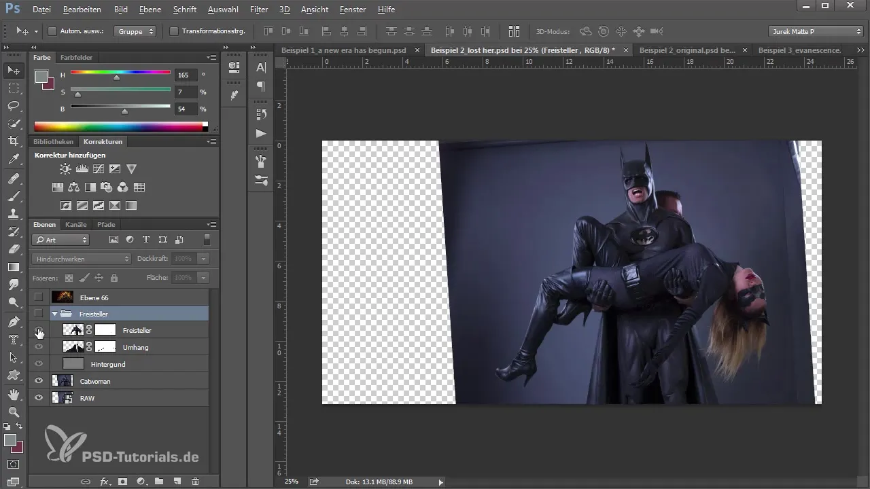The width and height of the screenshot is (870, 489).
Task: Open Jurek Matte P workspace dropdown
Action: 816,31
